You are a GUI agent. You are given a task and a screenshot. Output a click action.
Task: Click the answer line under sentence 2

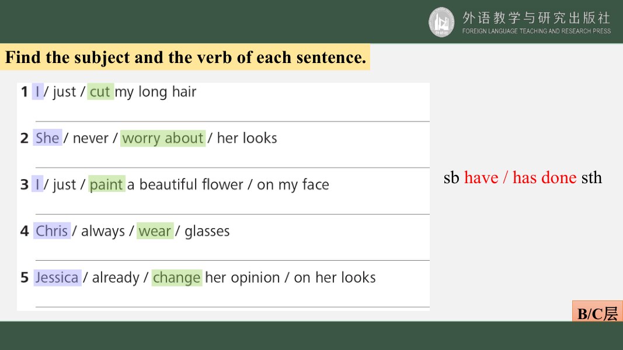[232, 167]
